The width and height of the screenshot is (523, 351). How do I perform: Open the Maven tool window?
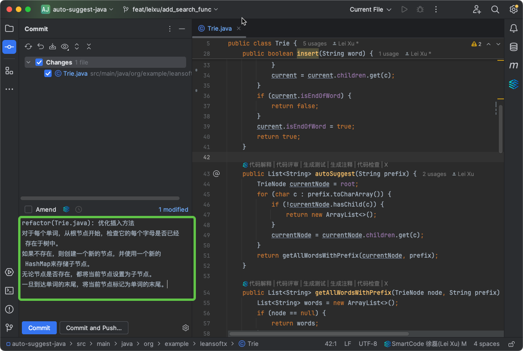[x=514, y=65]
